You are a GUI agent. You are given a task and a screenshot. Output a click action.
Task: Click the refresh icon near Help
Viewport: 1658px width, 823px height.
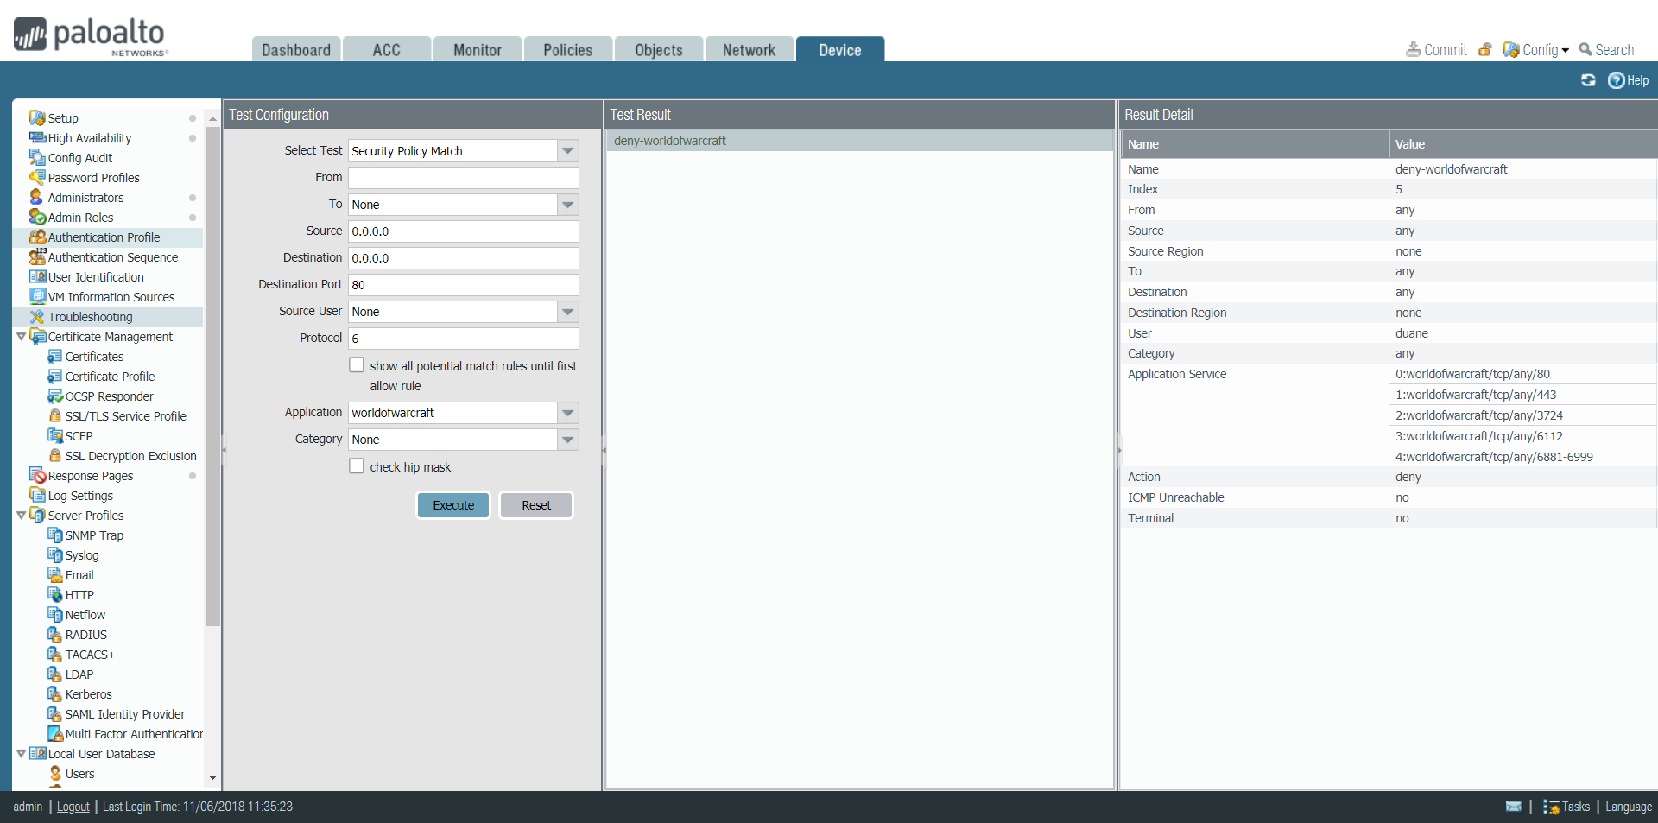pos(1588,80)
